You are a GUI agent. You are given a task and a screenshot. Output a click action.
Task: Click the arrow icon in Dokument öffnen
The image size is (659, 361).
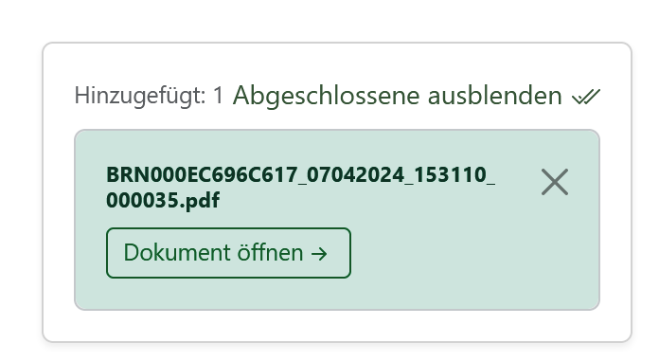[319, 254]
